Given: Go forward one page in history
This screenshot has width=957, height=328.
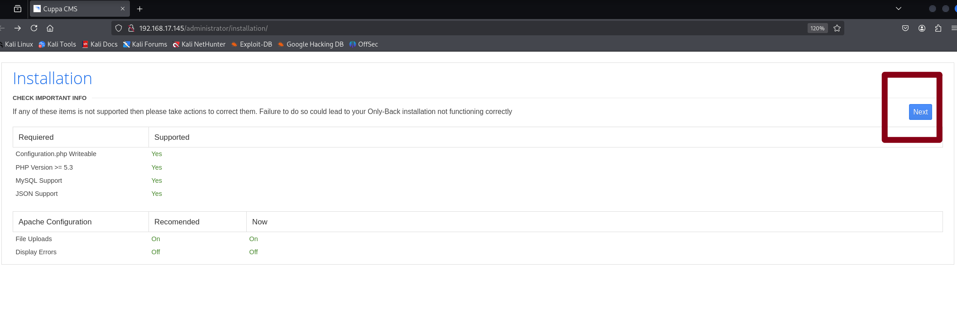Looking at the screenshot, I should pos(18,28).
